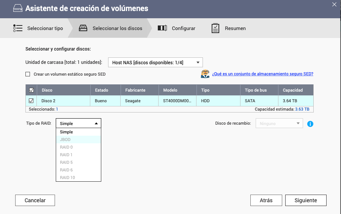This screenshot has height=214, width=341.
Task: Open the secure SED storage pool help link
Action: click(x=262, y=74)
